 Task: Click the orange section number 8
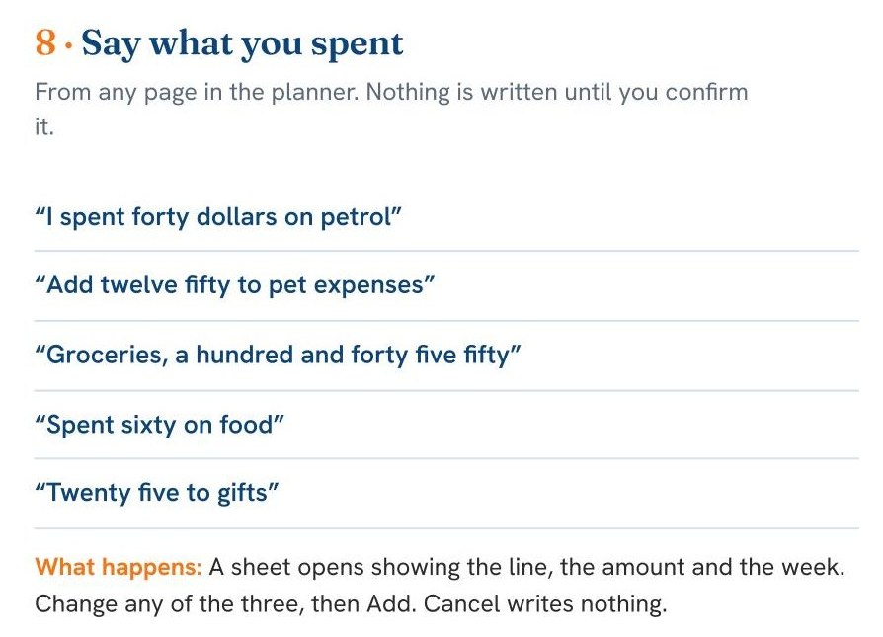click(x=45, y=42)
